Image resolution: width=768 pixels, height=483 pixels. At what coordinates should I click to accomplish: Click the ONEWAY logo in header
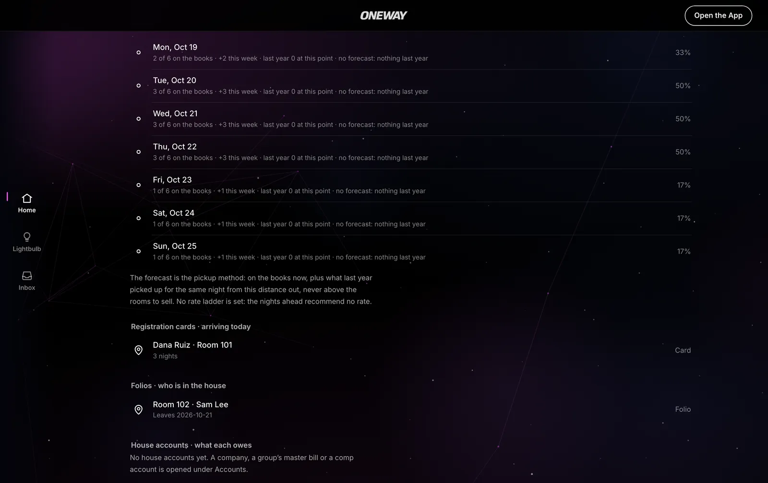click(384, 15)
